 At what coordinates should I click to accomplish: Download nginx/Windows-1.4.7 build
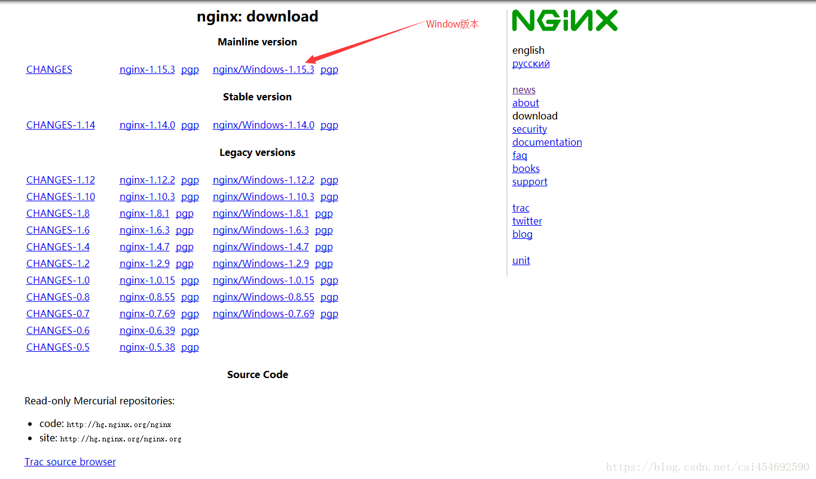[x=261, y=247]
